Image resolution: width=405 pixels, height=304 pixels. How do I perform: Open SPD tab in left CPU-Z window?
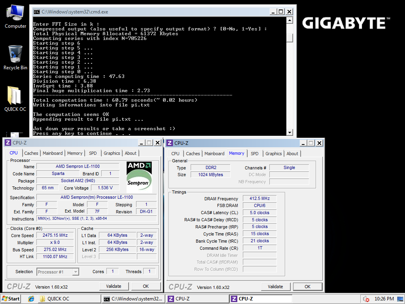pos(93,153)
